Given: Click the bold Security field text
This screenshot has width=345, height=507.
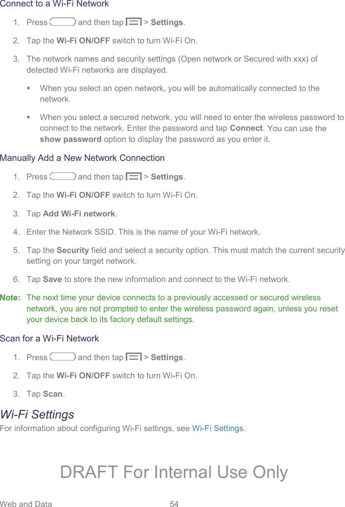Looking at the screenshot, I should click(73, 250).
